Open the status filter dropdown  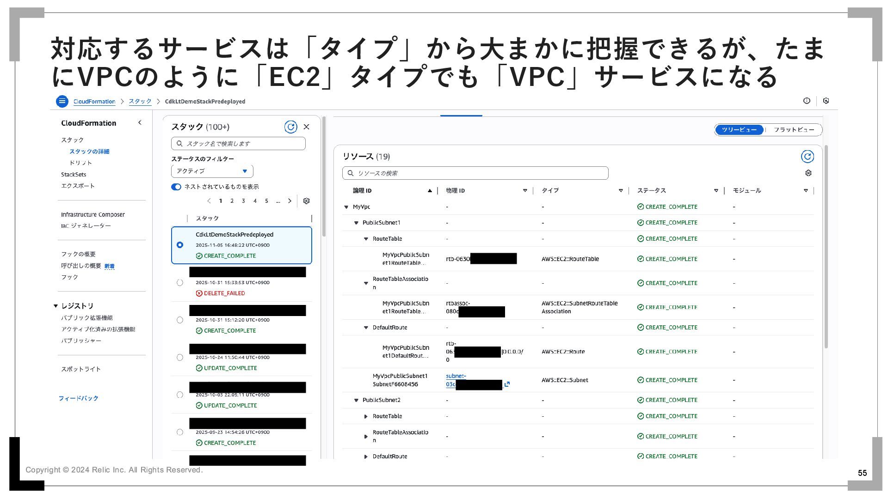pyautogui.click(x=212, y=171)
